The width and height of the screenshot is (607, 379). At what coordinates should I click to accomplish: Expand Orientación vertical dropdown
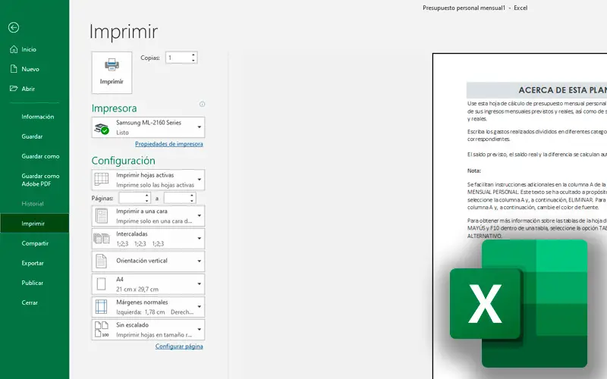click(148, 261)
